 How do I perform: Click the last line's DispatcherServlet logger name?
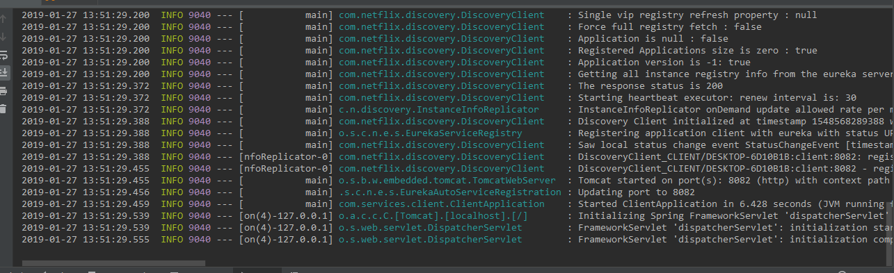pyautogui.click(x=430, y=239)
